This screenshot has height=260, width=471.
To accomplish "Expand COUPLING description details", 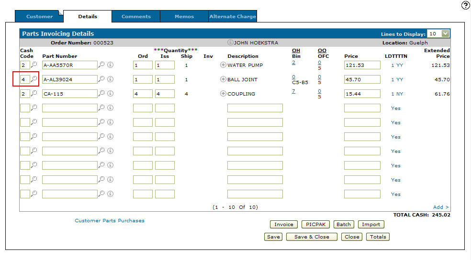I will click(223, 94).
